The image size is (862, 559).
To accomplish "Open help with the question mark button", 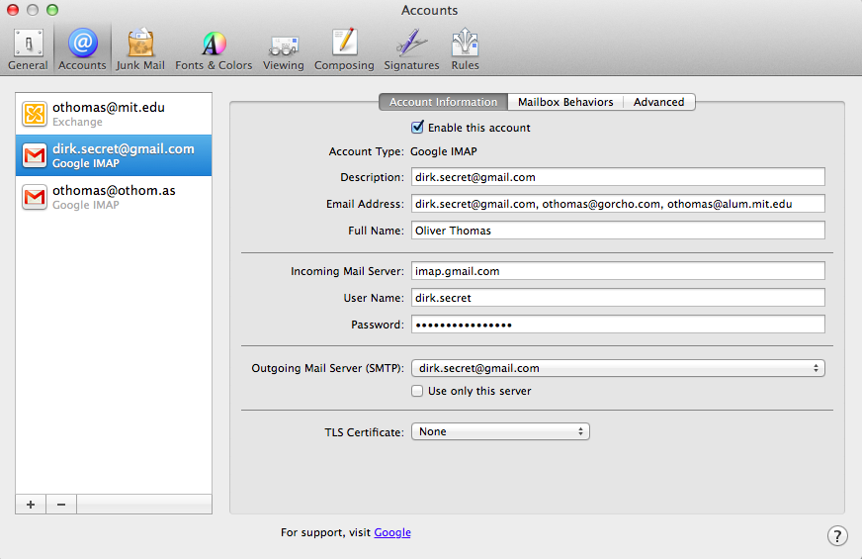I will [837, 535].
